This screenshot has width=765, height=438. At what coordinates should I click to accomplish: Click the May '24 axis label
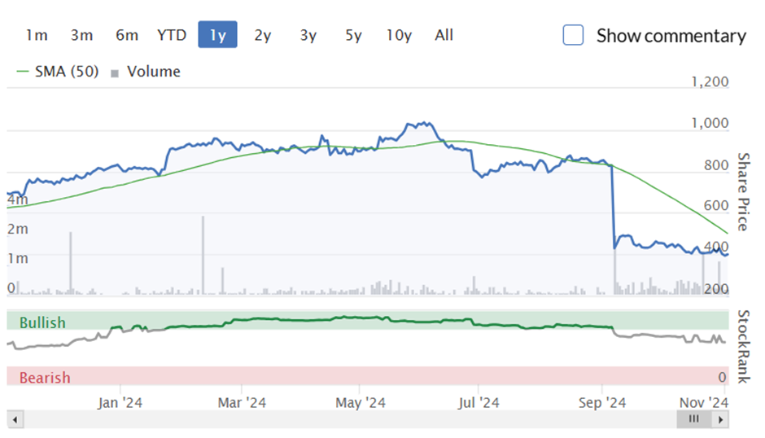click(360, 402)
